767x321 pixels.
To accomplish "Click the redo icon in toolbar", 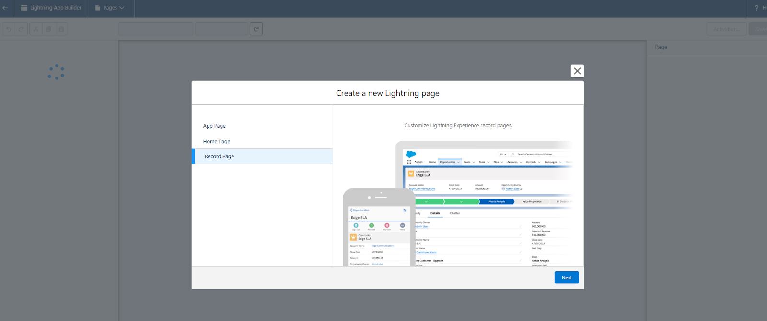I will tap(21, 29).
